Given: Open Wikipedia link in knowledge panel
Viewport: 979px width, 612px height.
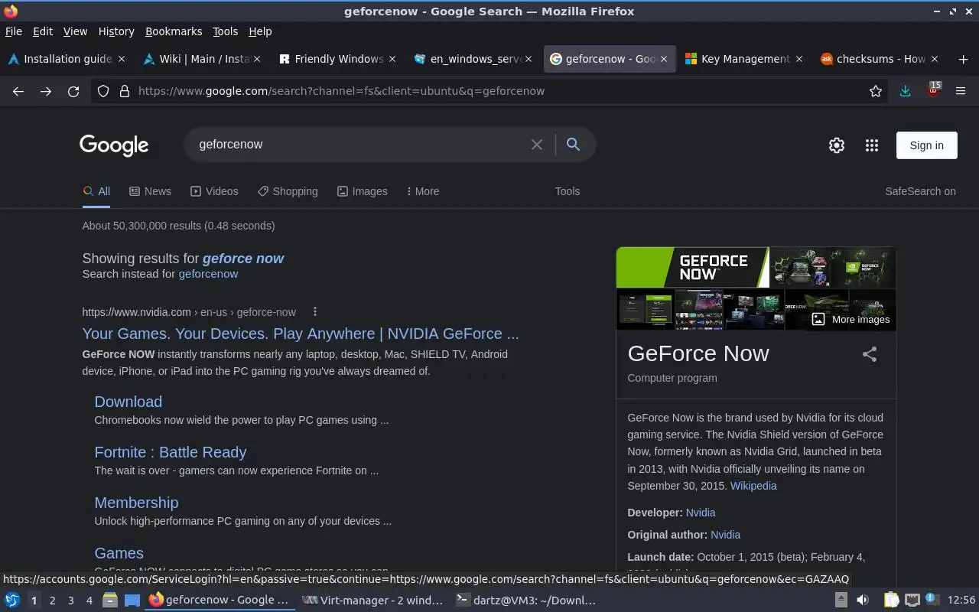Looking at the screenshot, I should (753, 486).
